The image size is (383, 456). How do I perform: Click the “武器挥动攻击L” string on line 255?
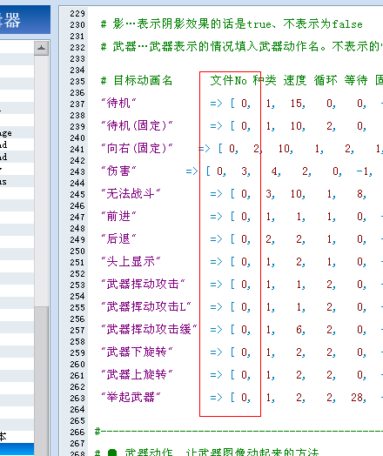[146, 307]
